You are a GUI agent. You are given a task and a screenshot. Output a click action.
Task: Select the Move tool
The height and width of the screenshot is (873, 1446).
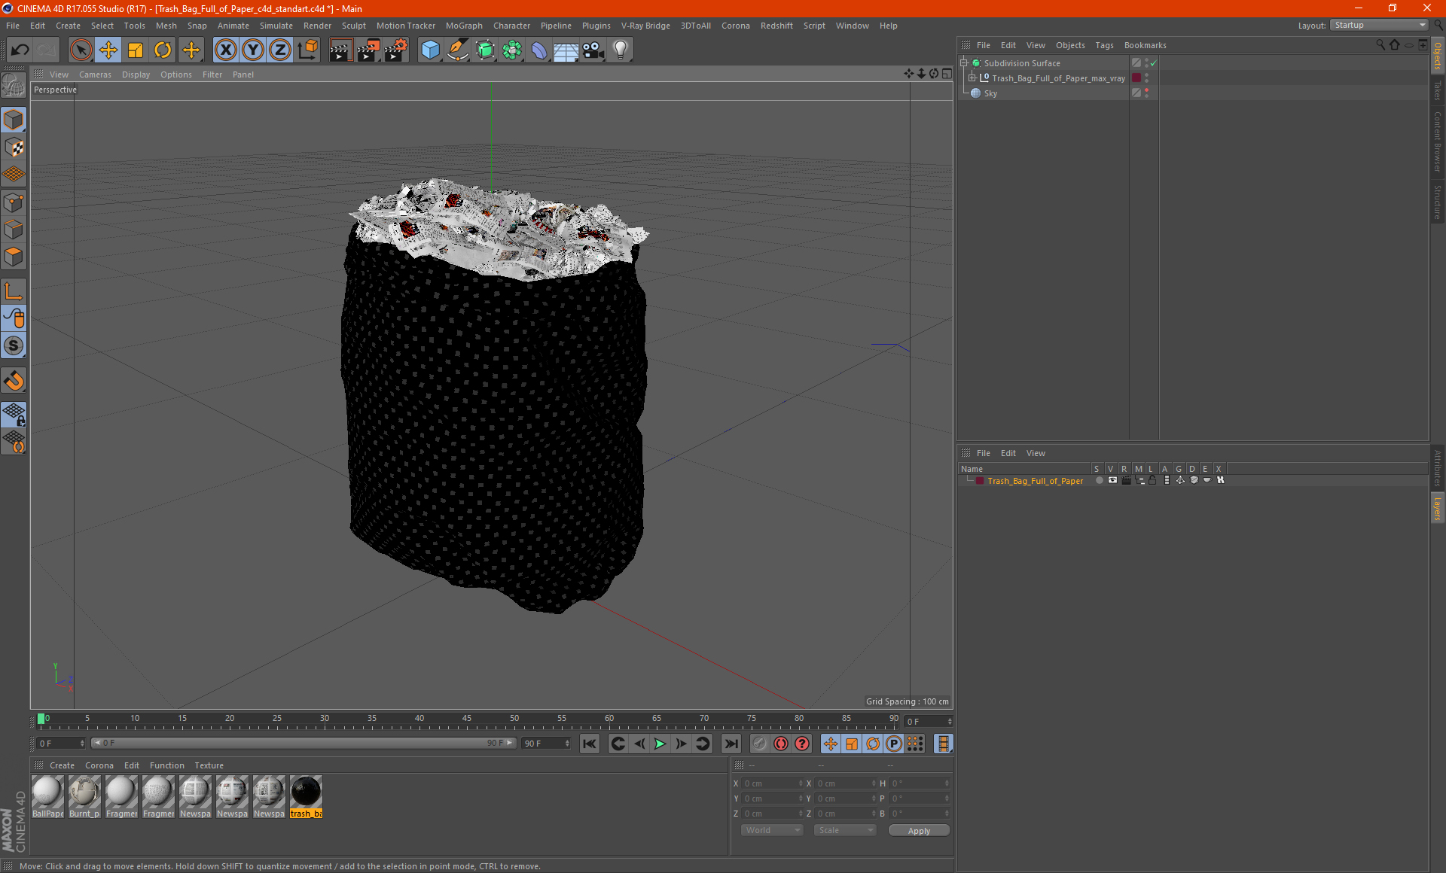coord(108,50)
